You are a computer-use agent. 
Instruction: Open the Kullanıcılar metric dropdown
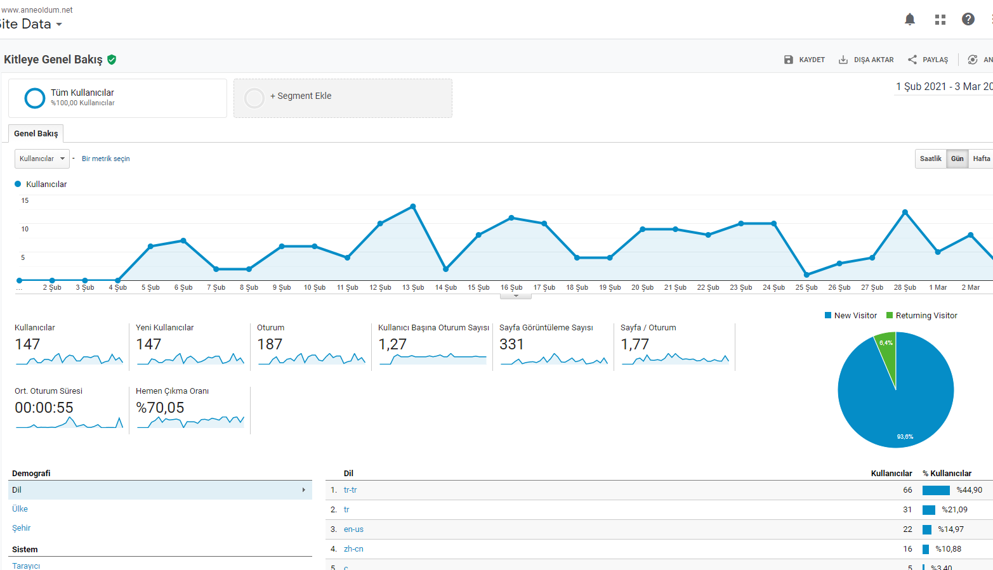[x=42, y=159]
